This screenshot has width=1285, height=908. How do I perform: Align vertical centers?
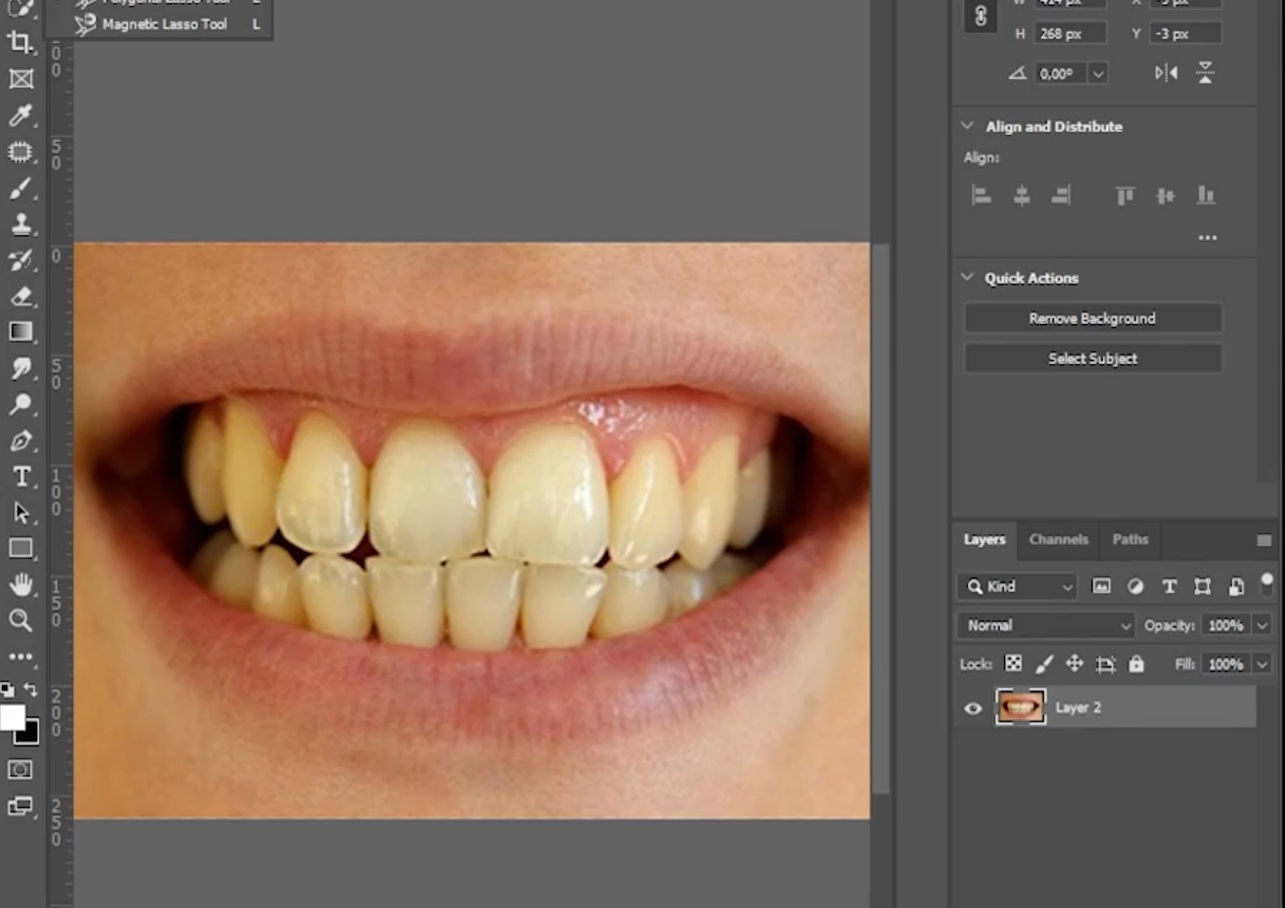coord(1165,196)
